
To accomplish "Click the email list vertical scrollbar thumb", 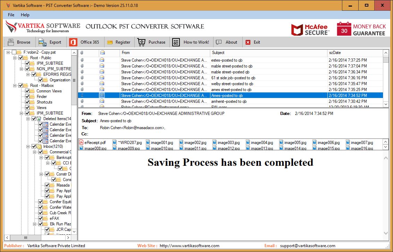I will pos(386,60).
